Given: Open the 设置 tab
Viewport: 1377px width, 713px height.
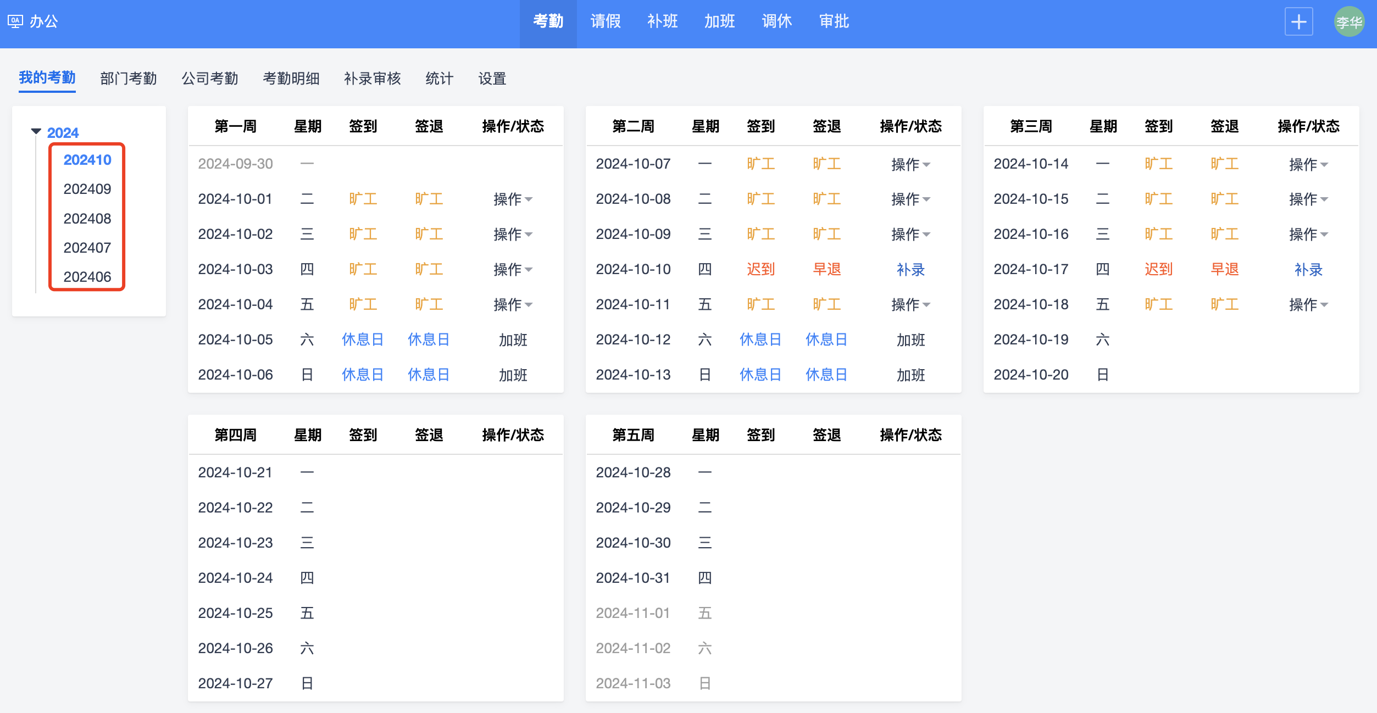Looking at the screenshot, I should [x=492, y=79].
